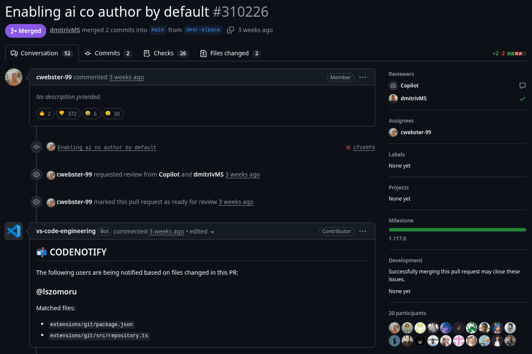Click the PR number #310226

(x=241, y=12)
